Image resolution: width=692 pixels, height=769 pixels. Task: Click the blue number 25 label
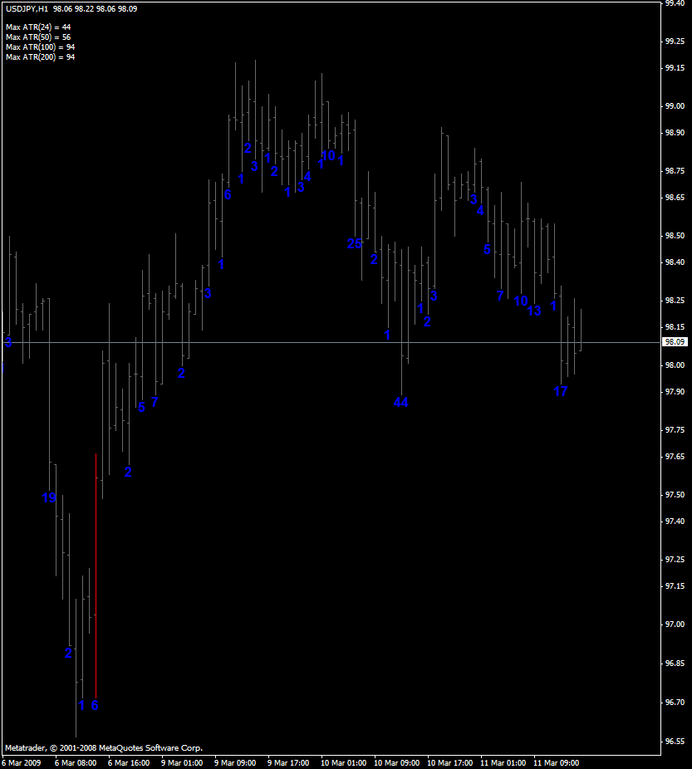coord(354,243)
